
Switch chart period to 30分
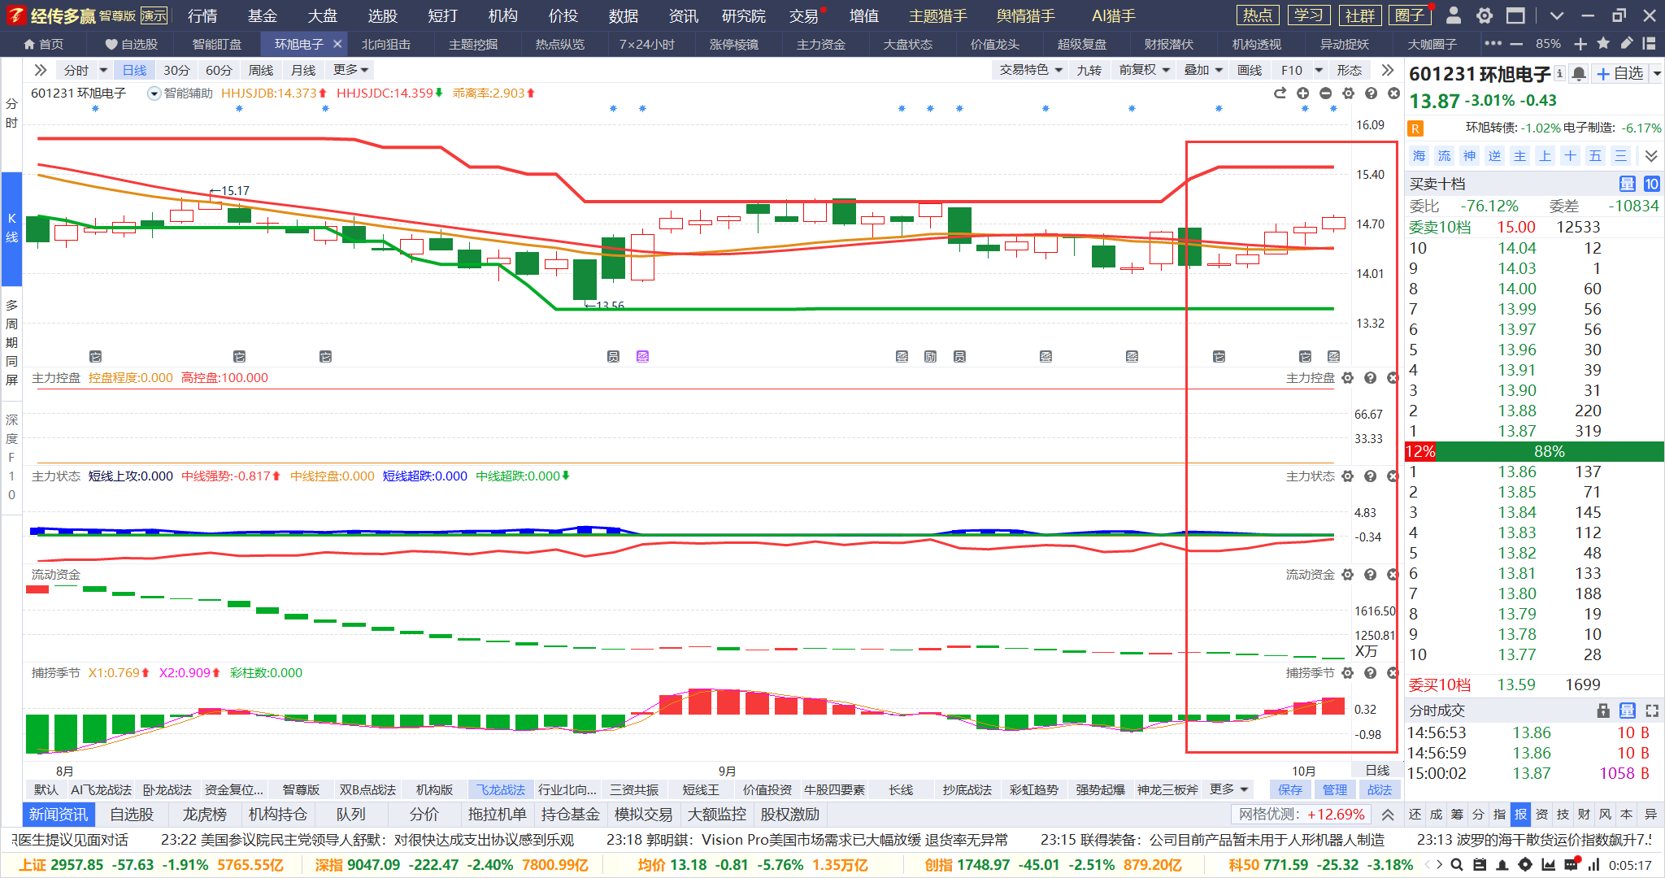pyautogui.click(x=176, y=71)
